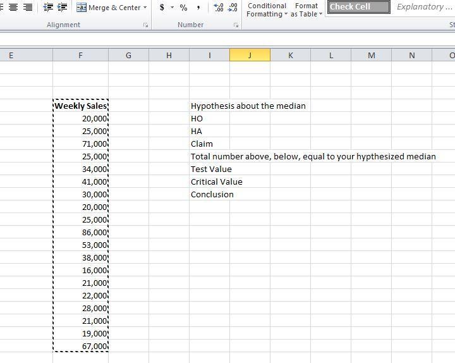Apply the accounting dollar number format
455x363 pixels.
tap(162, 7)
